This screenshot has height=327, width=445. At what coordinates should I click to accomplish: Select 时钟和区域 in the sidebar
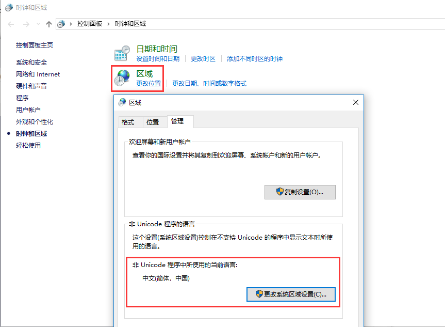point(31,134)
